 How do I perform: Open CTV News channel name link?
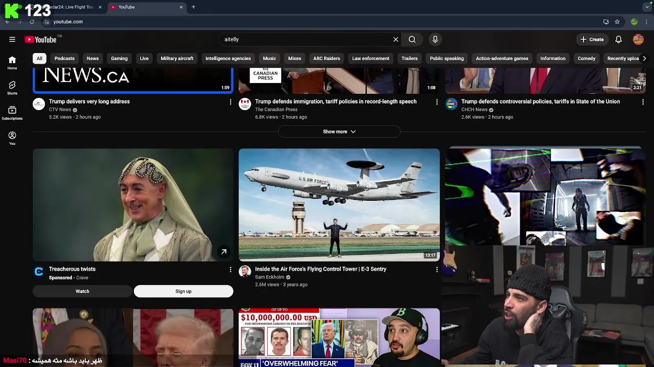pyautogui.click(x=60, y=110)
